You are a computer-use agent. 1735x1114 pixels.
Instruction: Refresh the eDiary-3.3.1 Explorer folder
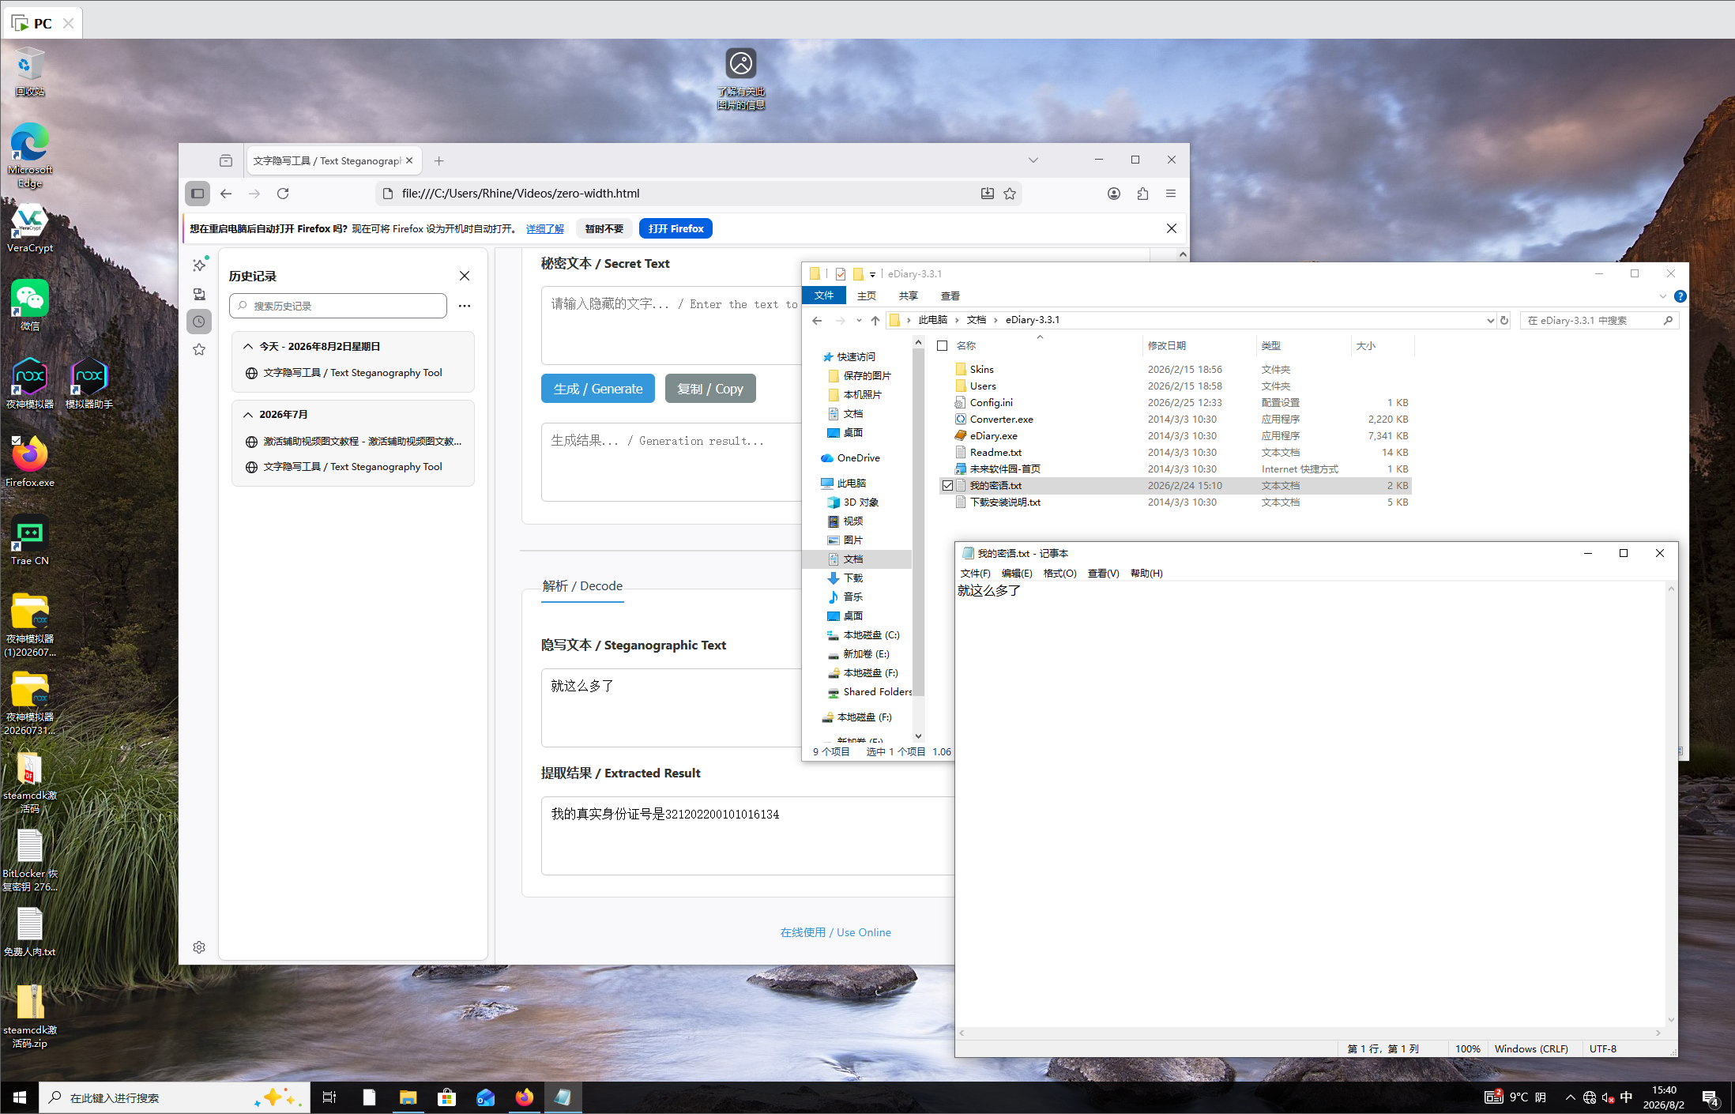point(1504,320)
